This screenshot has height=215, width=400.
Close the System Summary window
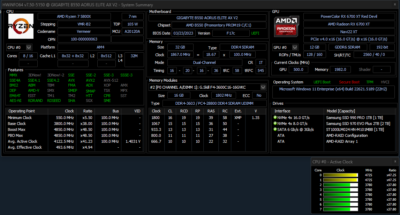pos(395,4)
